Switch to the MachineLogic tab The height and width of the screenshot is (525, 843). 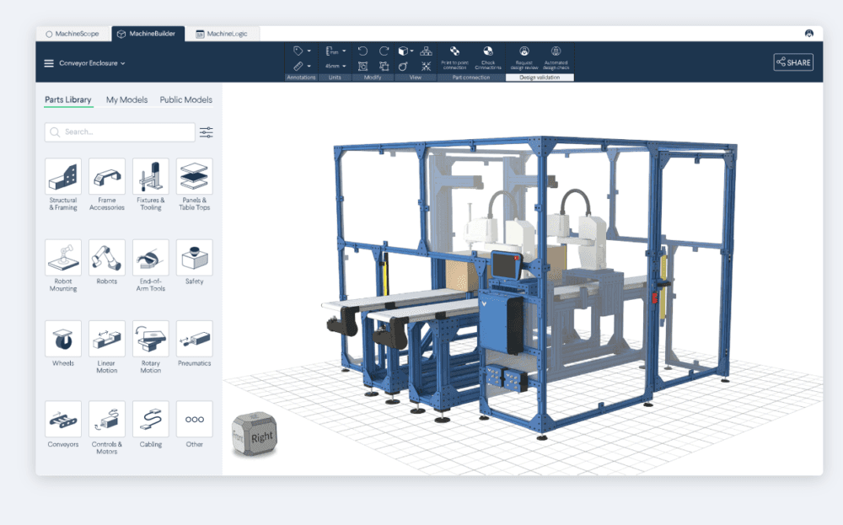pyautogui.click(x=222, y=34)
